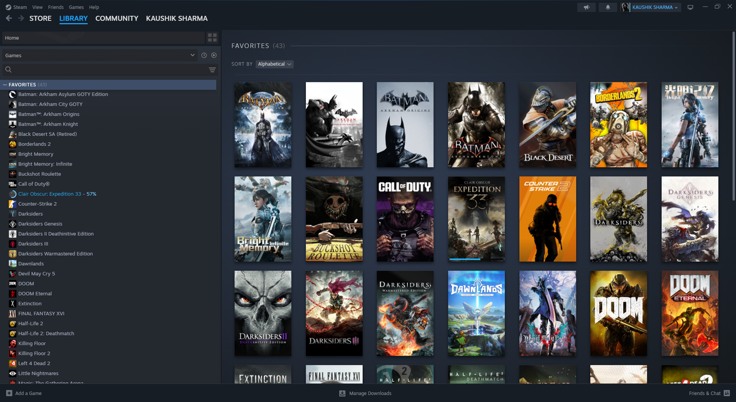Click Left 4 Dead 2 icon in sidebar
The height and width of the screenshot is (402, 736).
click(x=13, y=363)
